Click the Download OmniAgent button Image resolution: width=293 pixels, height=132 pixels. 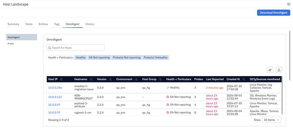273,13
